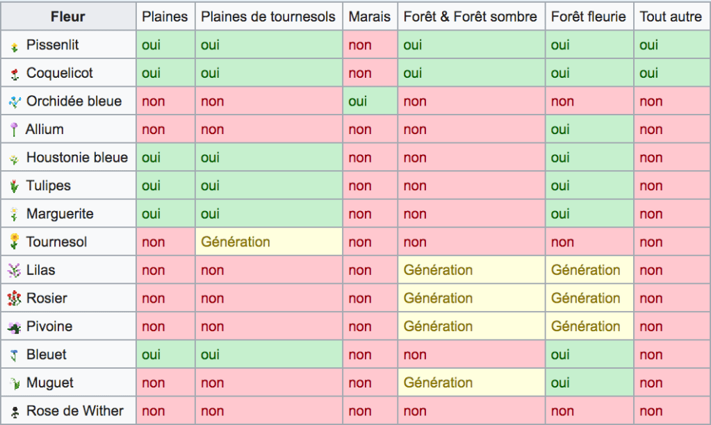711x425 pixels.
Task: Open the Tulipes flower link
Action: click(x=48, y=185)
